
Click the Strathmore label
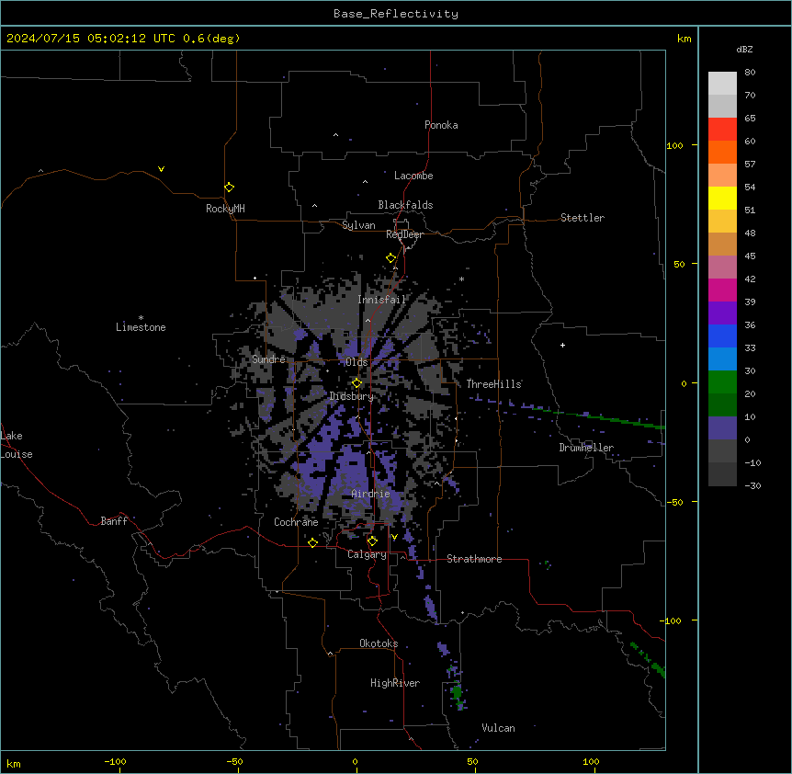[474, 559]
